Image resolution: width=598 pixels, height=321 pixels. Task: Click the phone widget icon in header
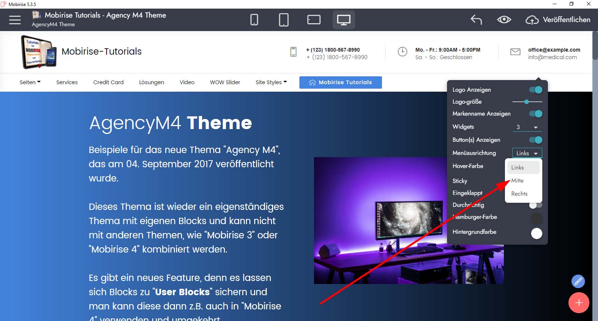[293, 52]
